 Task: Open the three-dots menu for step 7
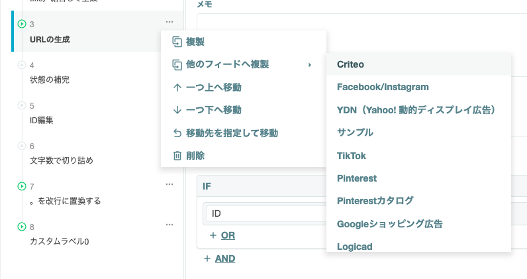click(x=169, y=184)
